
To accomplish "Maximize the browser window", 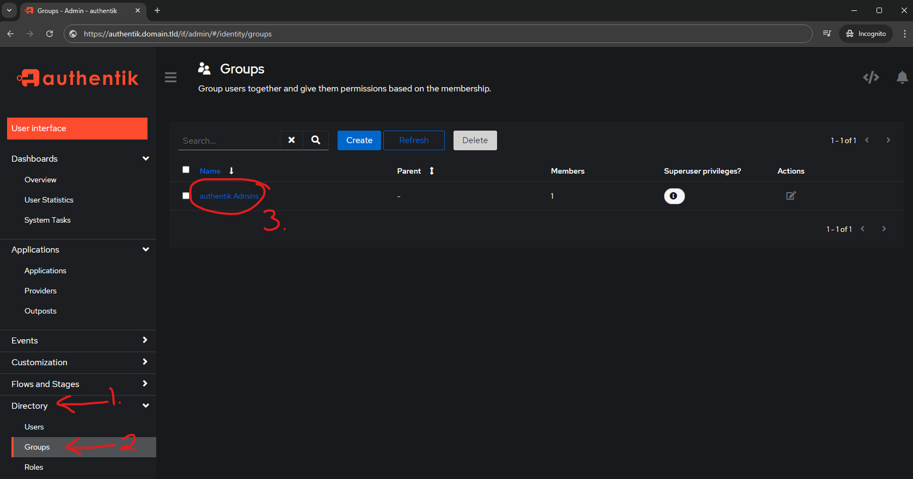I will click(x=879, y=10).
